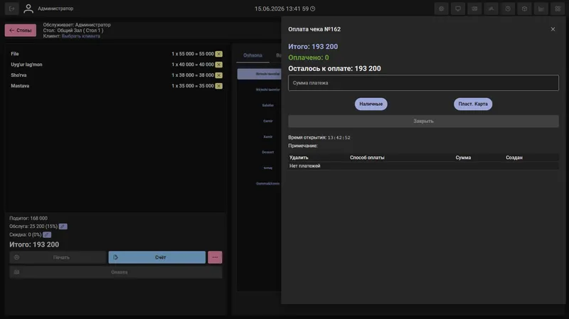Viewport: 569px width, 319px height.
Task: Open the cube box icon in the top bar
Action: [524, 9]
